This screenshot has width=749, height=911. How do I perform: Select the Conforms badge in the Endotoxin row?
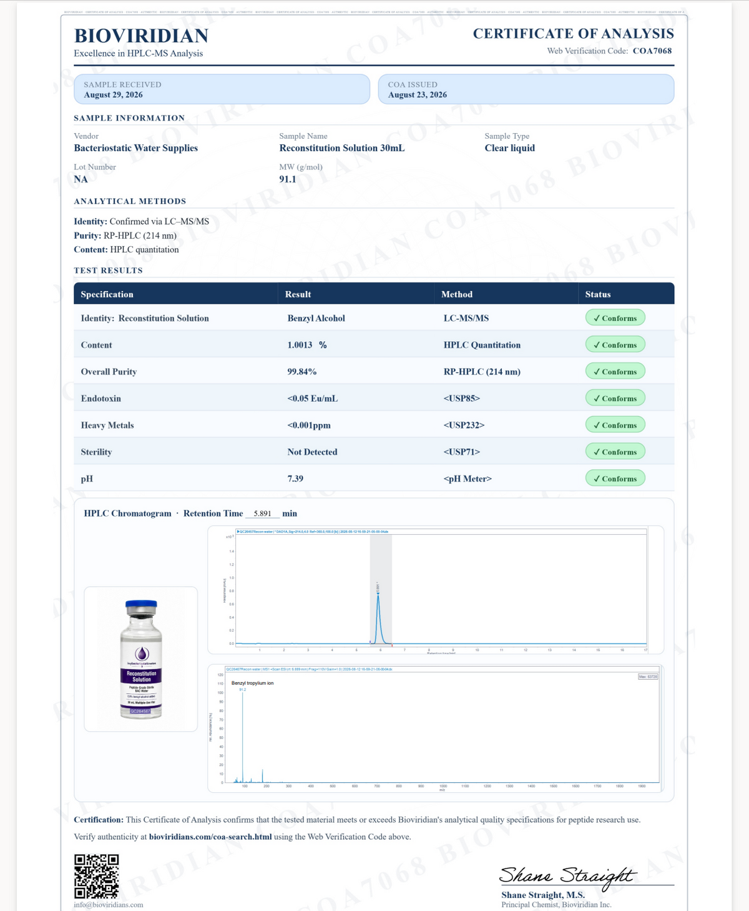coord(615,399)
